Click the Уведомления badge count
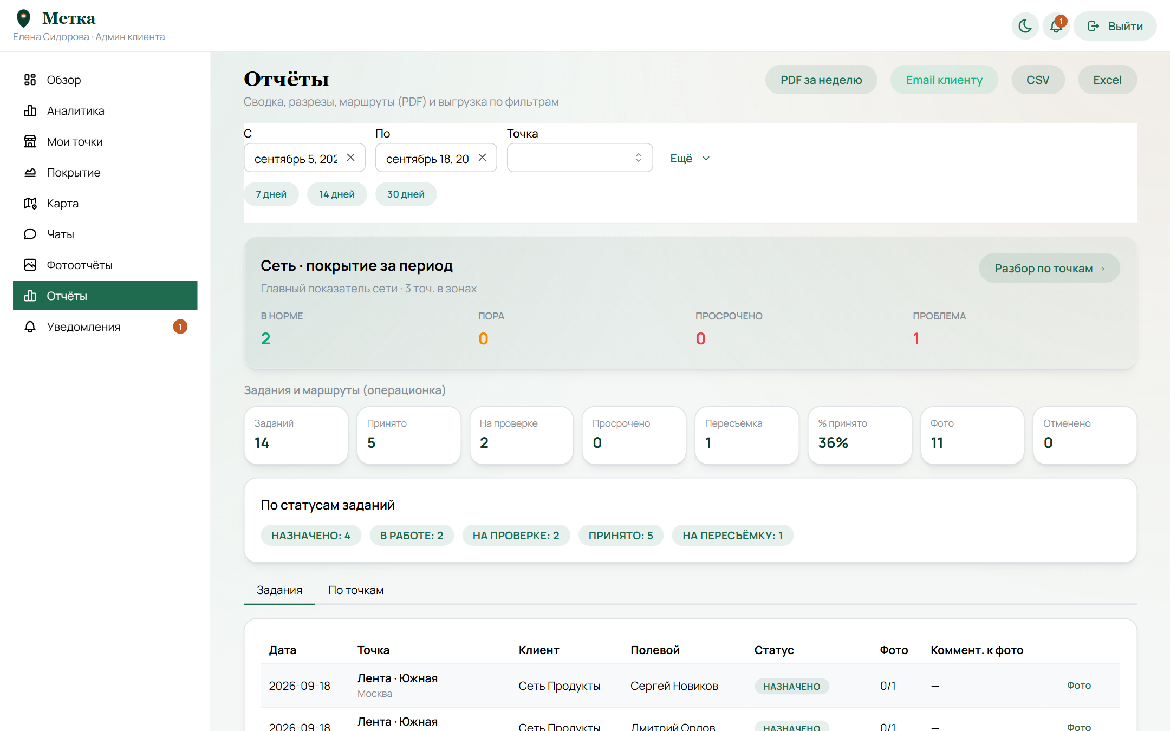This screenshot has width=1170, height=731. (180, 327)
